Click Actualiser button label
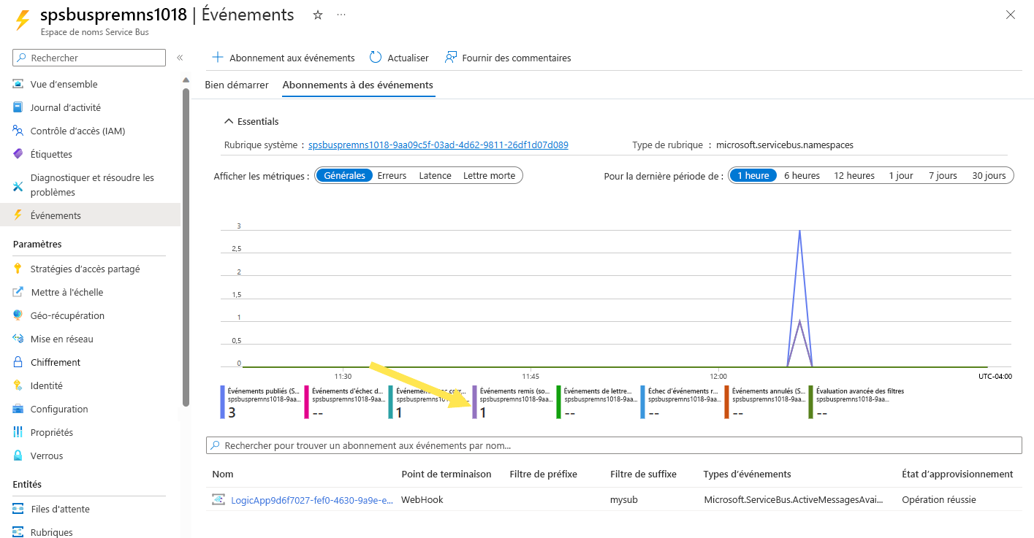This screenshot has width=1034, height=538. (x=408, y=58)
